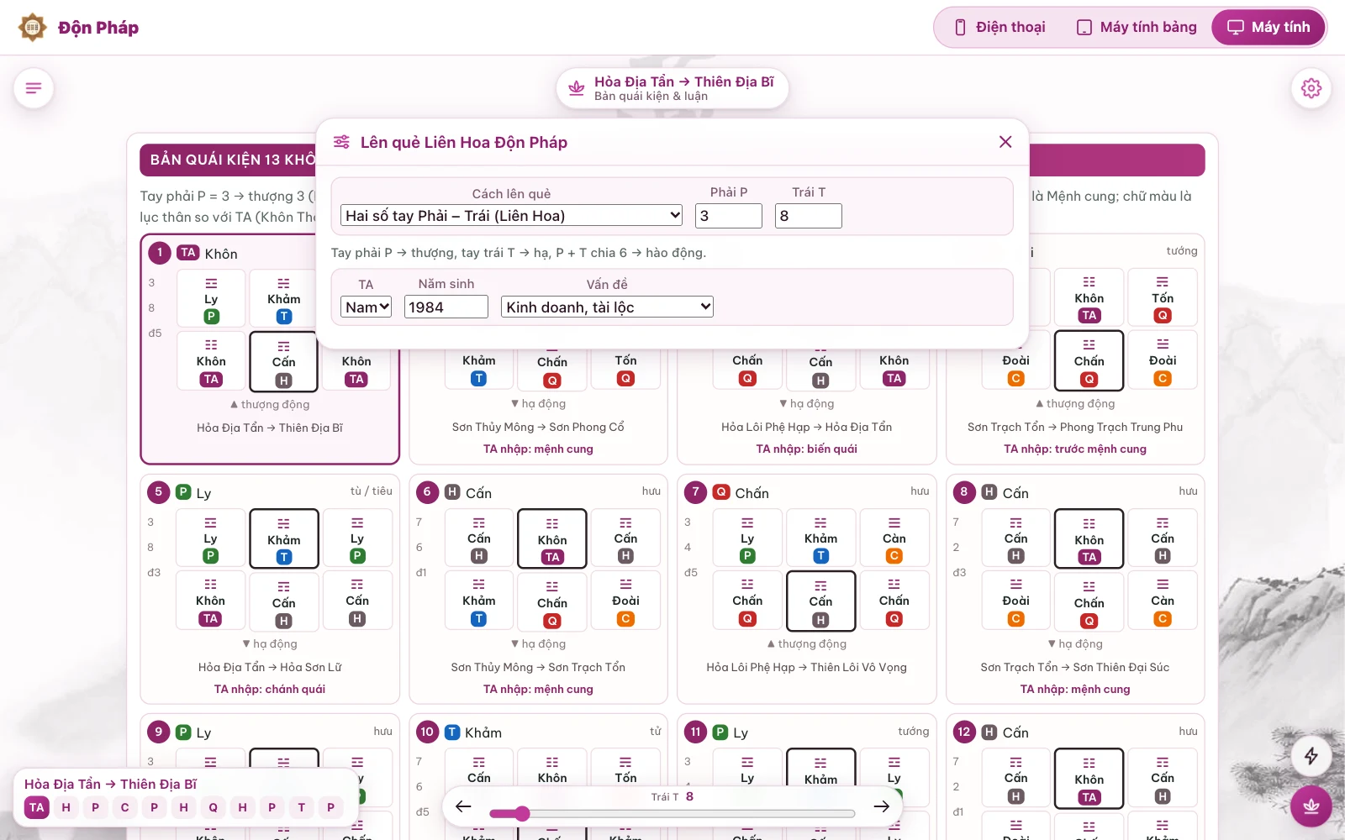The height and width of the screenshot is (840, 1345).
Task: Click the Trái T slider handle
Action: pos(522,813)
